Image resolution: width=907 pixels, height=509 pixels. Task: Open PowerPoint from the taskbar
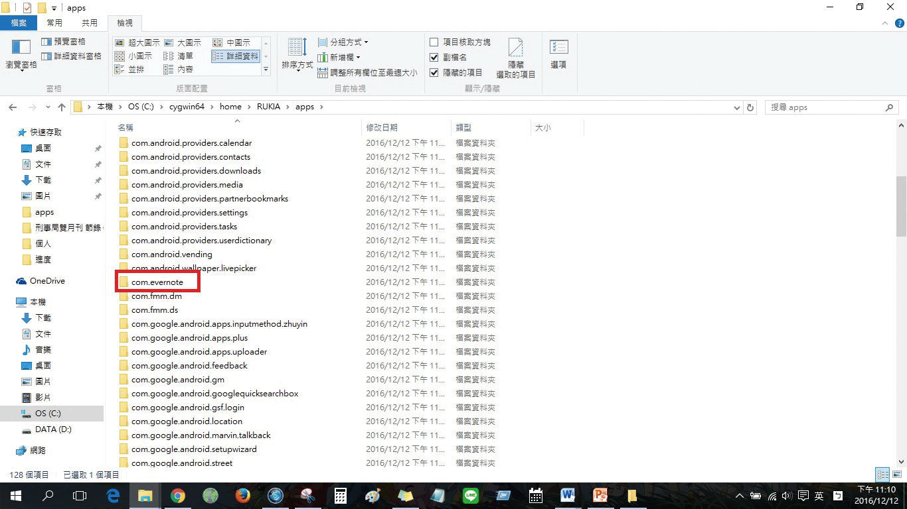(600, 496)
